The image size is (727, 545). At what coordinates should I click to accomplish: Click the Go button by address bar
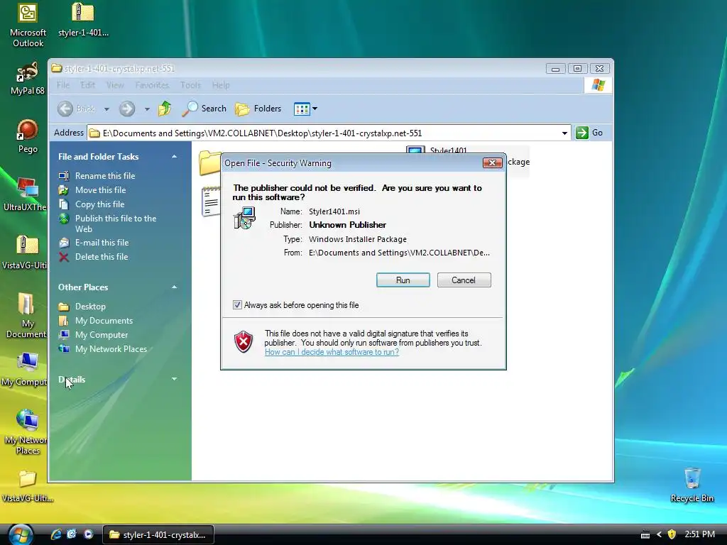[589, 133]
